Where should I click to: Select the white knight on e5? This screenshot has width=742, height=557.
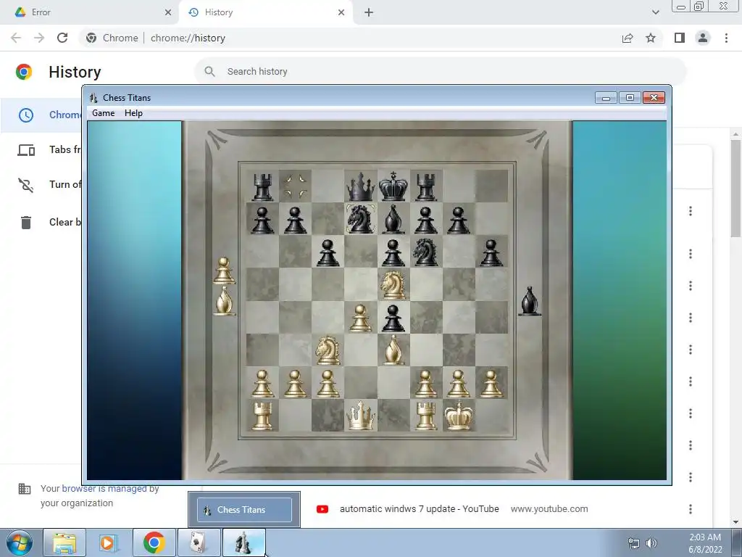coord(393,284)
